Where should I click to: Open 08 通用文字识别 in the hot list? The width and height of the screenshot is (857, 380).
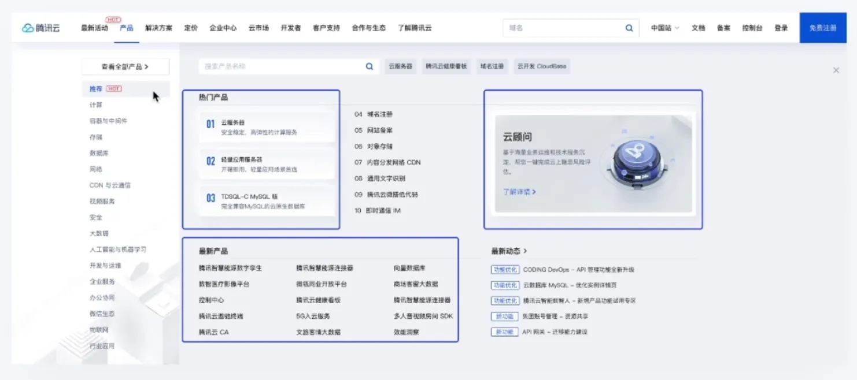(x=380, y=178)
